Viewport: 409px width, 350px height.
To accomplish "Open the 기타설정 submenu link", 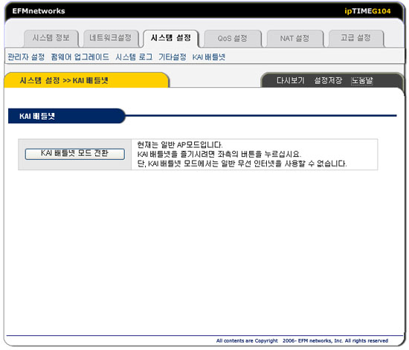I will tap(173, 56).
